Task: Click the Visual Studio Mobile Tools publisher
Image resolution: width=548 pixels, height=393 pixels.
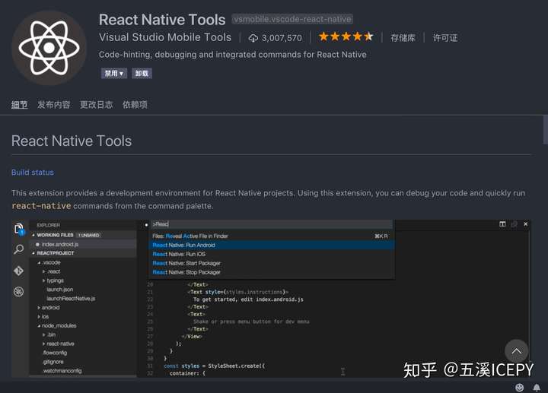Action: coord(165,37)
